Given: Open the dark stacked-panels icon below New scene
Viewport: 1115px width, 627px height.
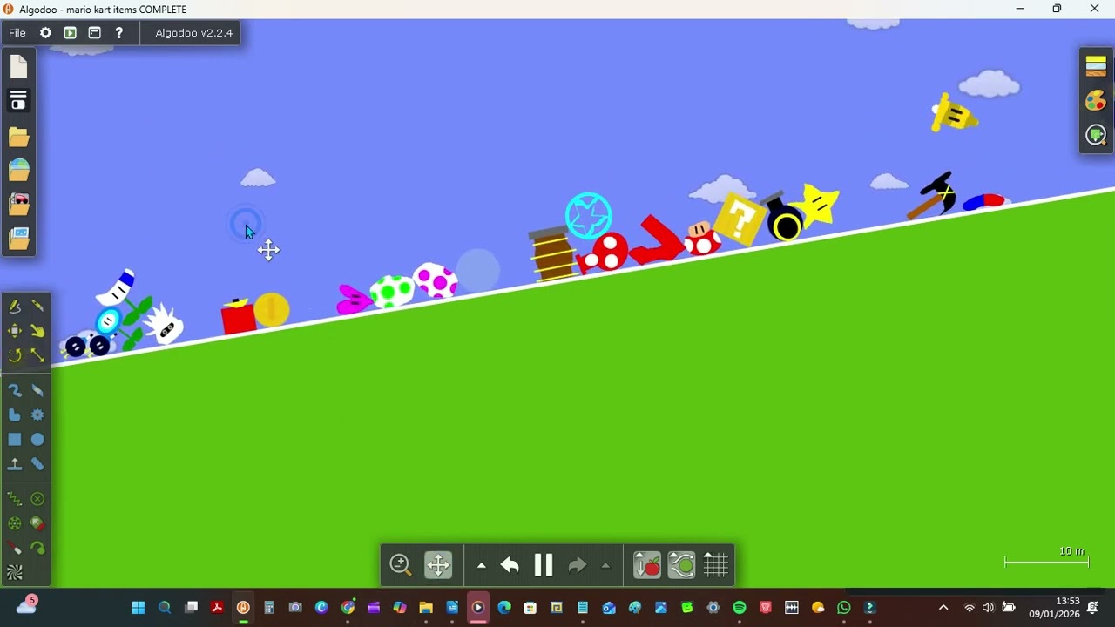Looking at the screenshot, I should pyautogui.click(x=19, y=101).
